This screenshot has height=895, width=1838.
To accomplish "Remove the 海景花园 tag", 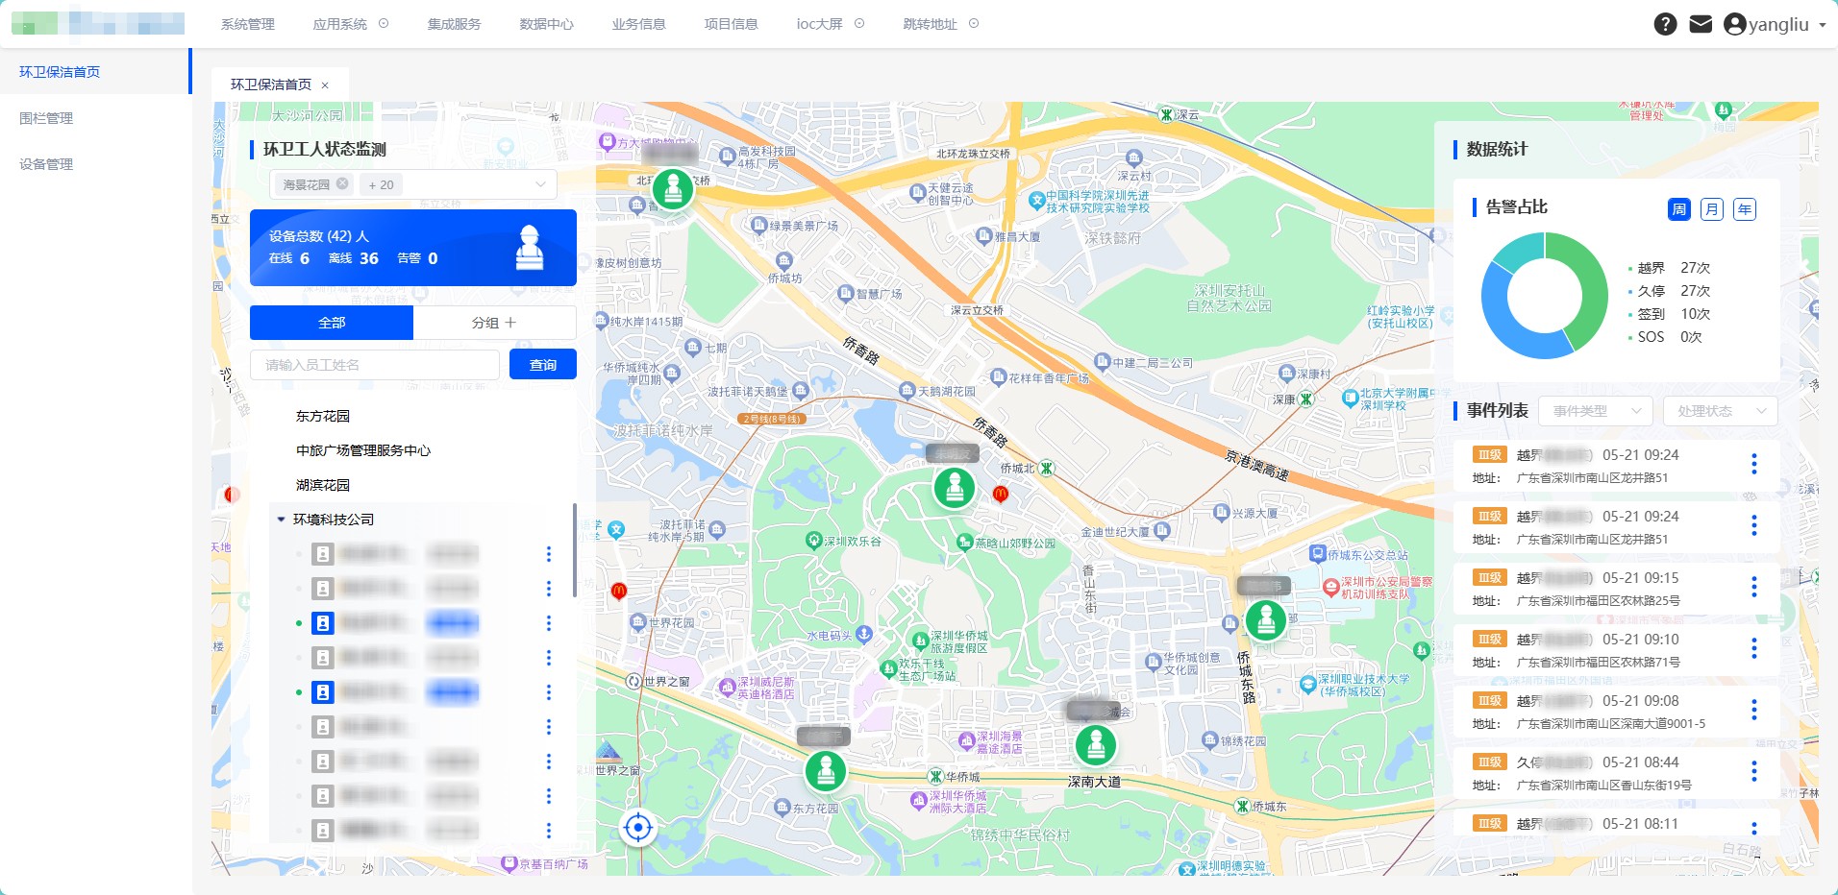I will tap(342, 183).
